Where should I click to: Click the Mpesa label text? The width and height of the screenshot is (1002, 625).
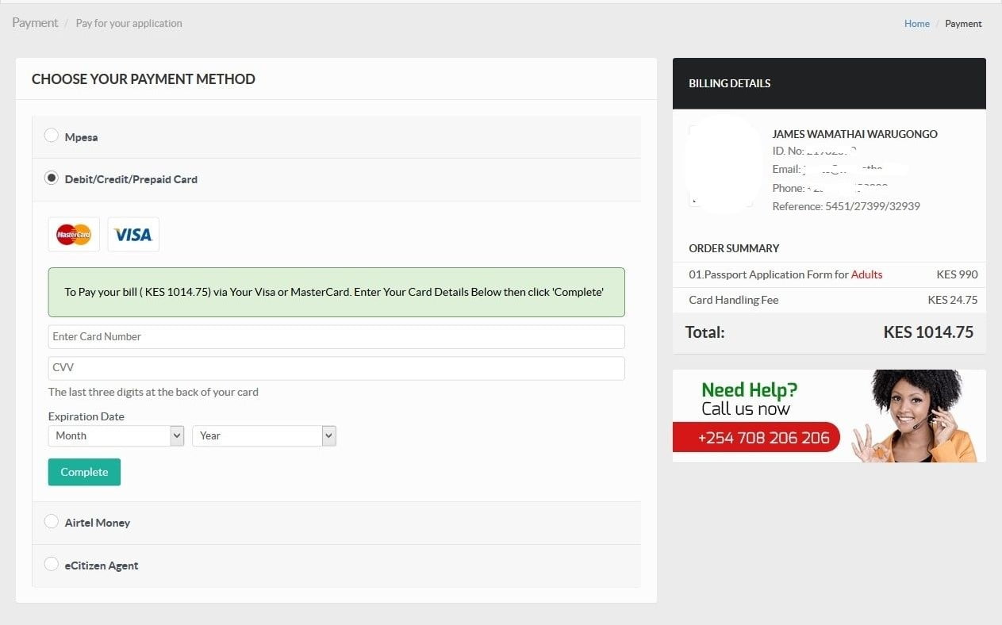pos(81,137)
